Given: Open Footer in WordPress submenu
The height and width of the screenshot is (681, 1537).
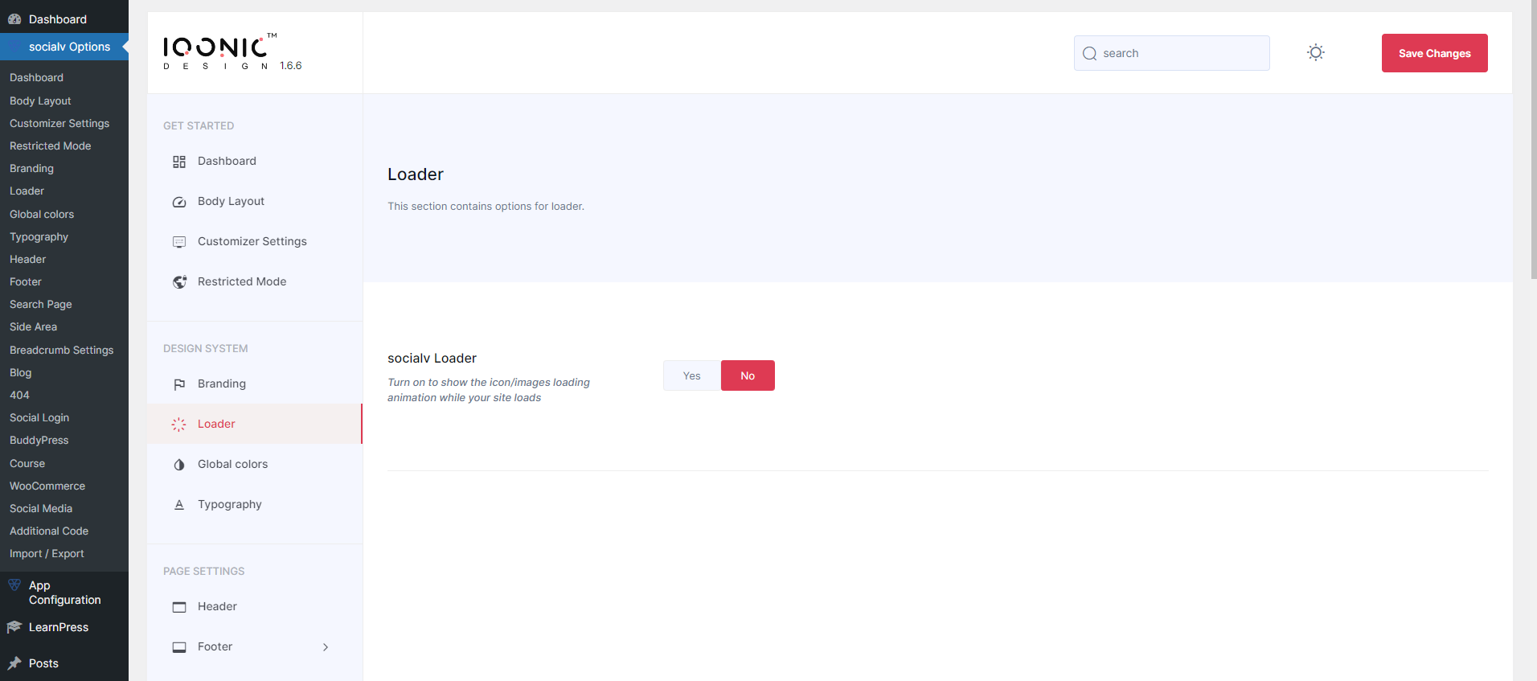Looking at the screenshot, I should click(26, 281).
